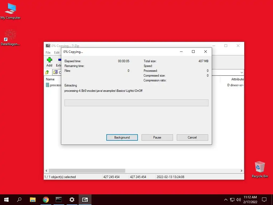Click the Name column header
The height and width of the screenshot is (205, 273).
pyautogui.click(x=50, y=79)
